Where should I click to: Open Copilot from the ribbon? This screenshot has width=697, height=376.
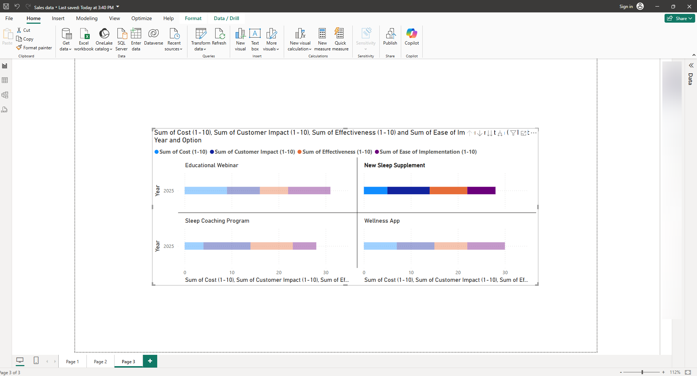412,37
